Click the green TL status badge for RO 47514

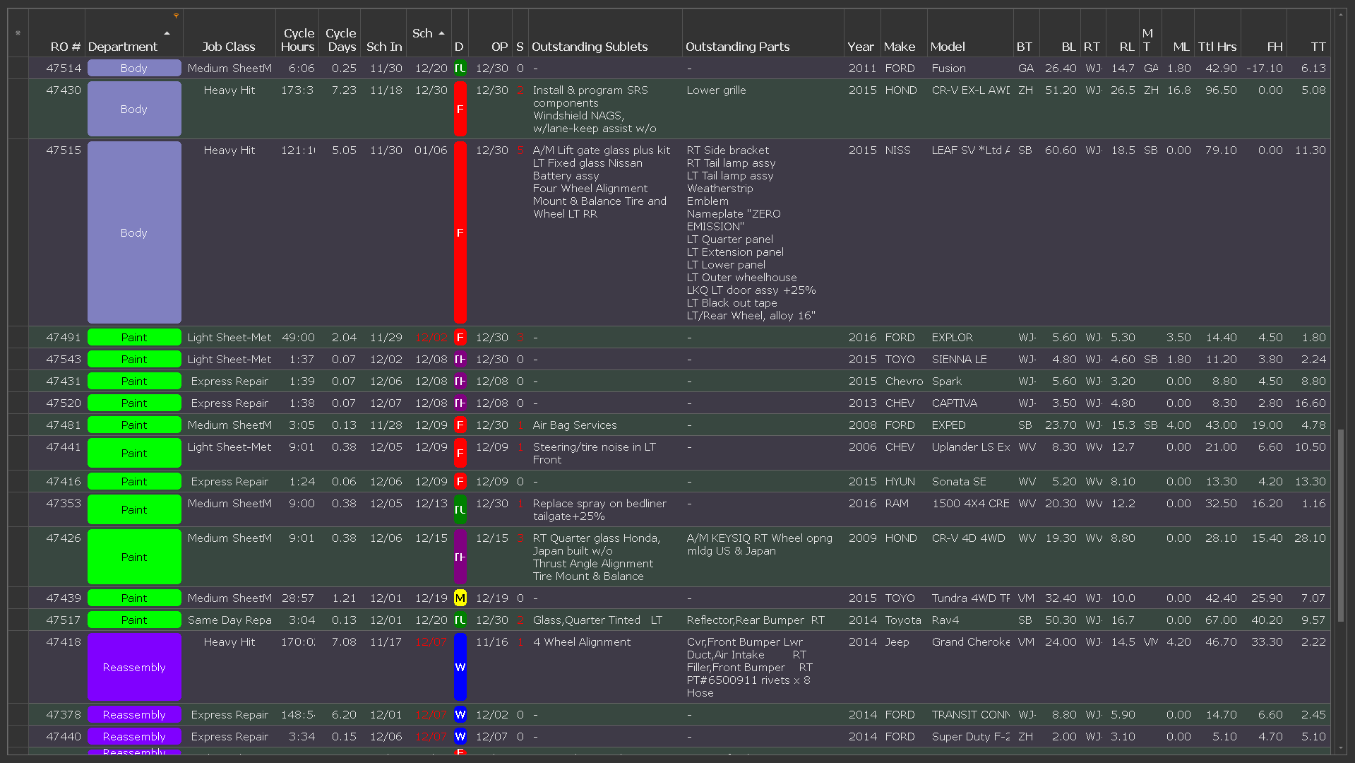pos(460,69)
